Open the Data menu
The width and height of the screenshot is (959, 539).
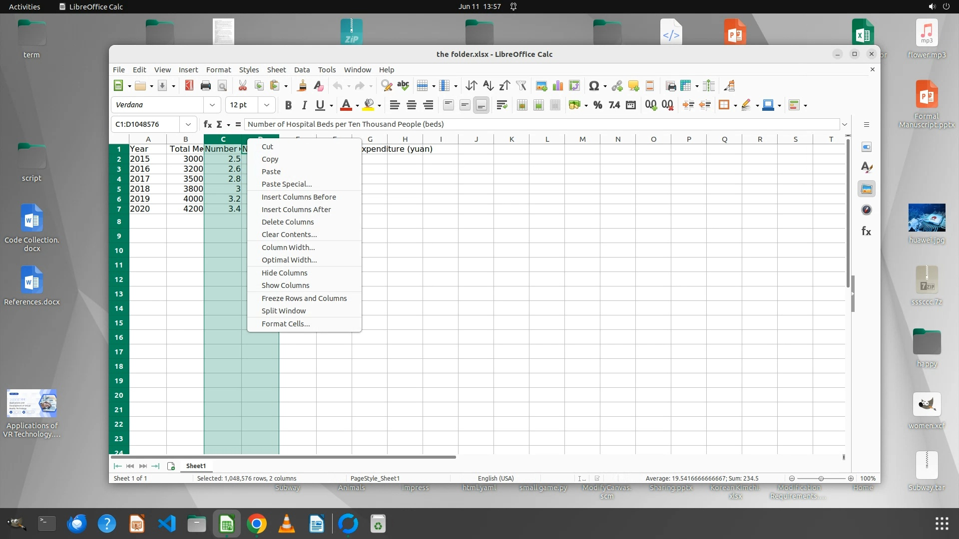point(302,70)
